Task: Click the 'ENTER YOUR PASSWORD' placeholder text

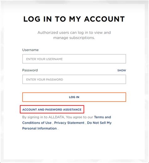Action: click(x=45, y=80)
